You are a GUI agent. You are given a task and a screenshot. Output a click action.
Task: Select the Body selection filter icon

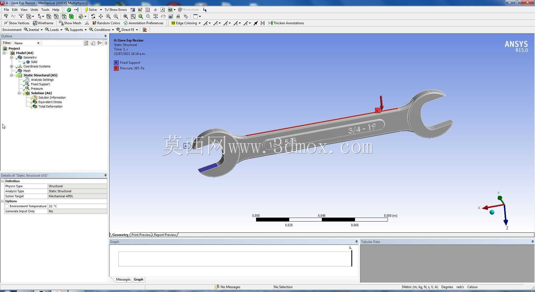[x=71, y=16]
